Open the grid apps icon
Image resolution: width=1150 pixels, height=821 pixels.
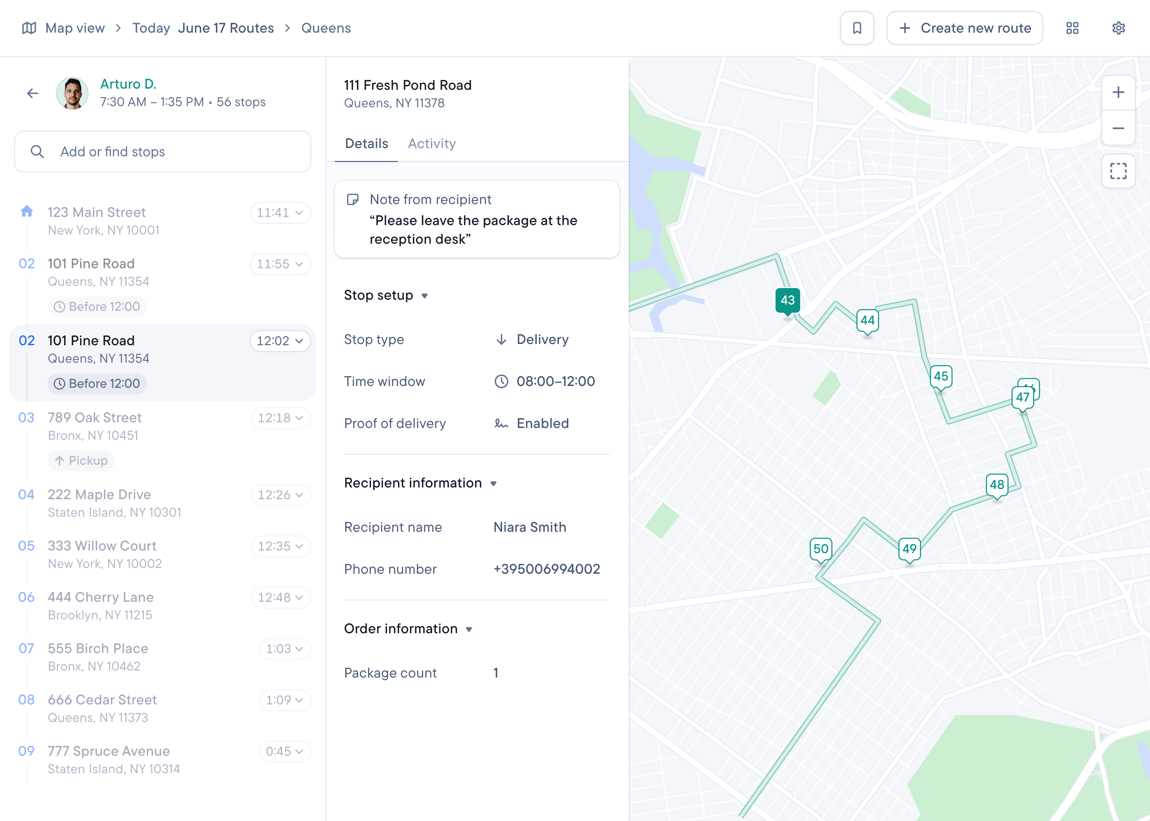(1072, 28)
